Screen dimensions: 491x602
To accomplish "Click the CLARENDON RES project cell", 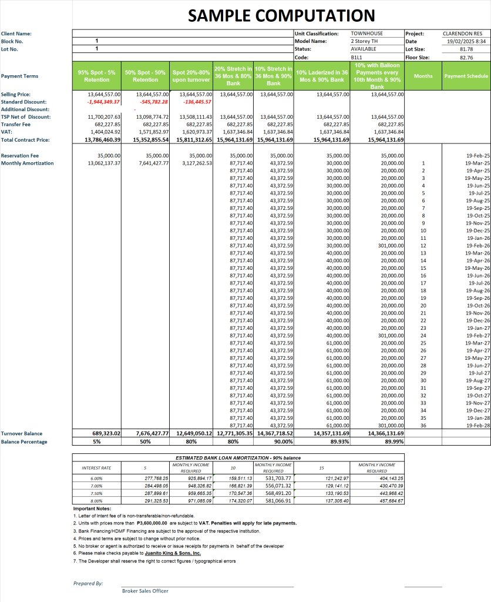I will coord(464,34).
